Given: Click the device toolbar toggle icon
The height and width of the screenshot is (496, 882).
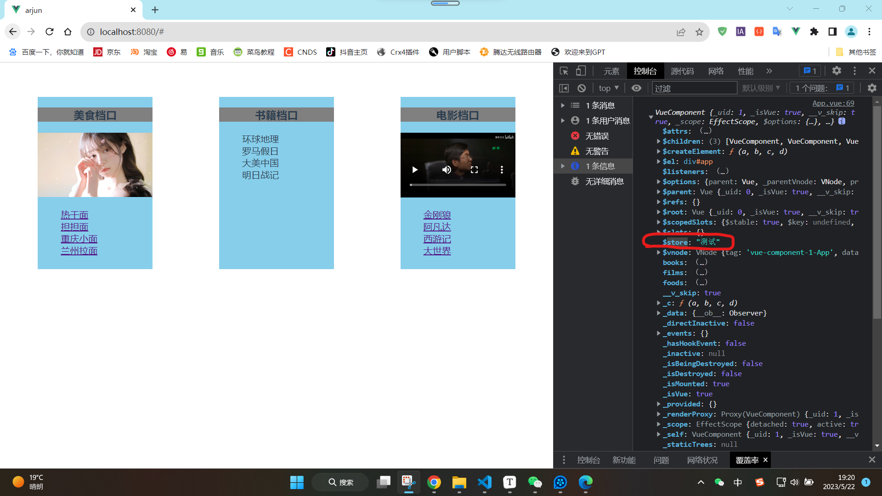Looking at the screenshot, I should (580, 71).
